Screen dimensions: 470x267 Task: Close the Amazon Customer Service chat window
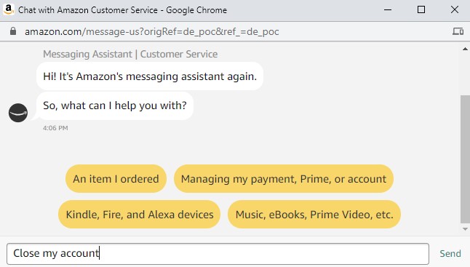click(455, 9)
